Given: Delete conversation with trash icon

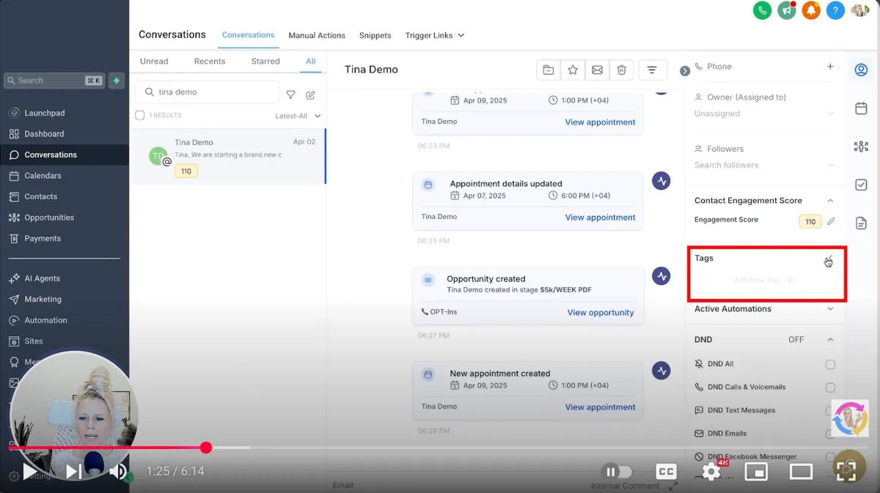Looking at the screenshot, I should tap(621, 70).
